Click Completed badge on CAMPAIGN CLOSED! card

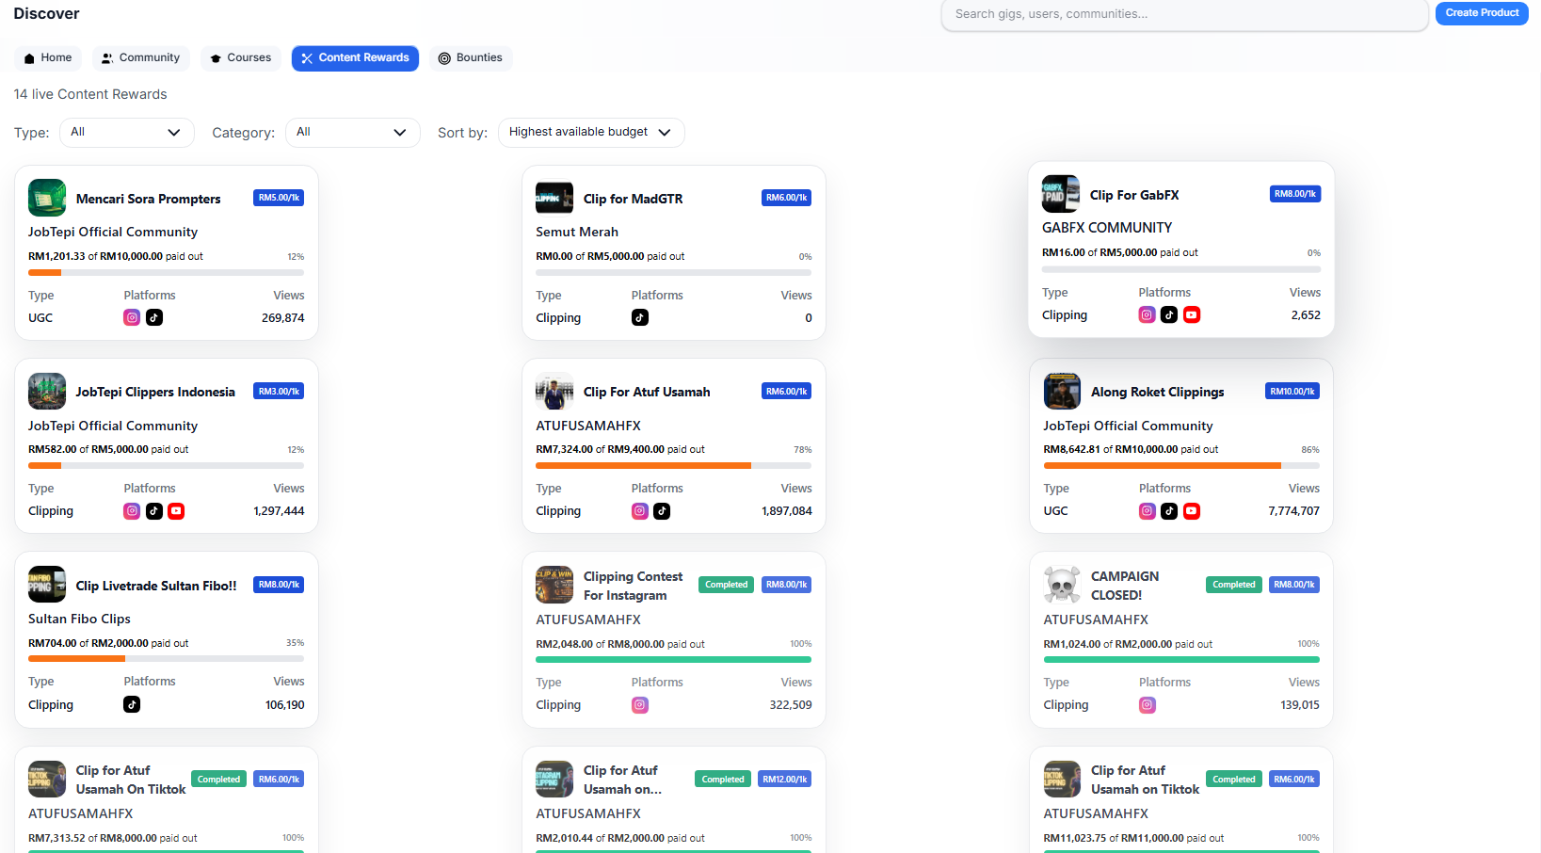[1234, 585]
